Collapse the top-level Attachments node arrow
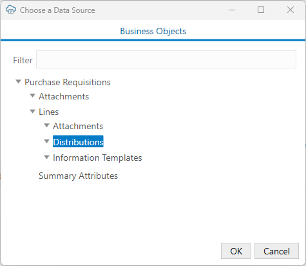The width and height of the screenshot is (306, 266). pos(32,96)
